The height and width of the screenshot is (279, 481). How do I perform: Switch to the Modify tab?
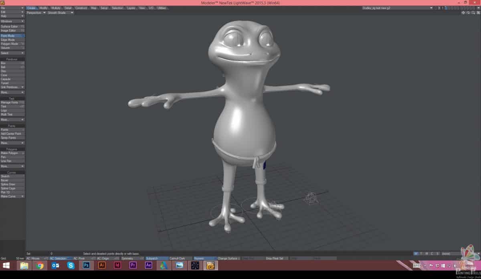pos(43,8)
